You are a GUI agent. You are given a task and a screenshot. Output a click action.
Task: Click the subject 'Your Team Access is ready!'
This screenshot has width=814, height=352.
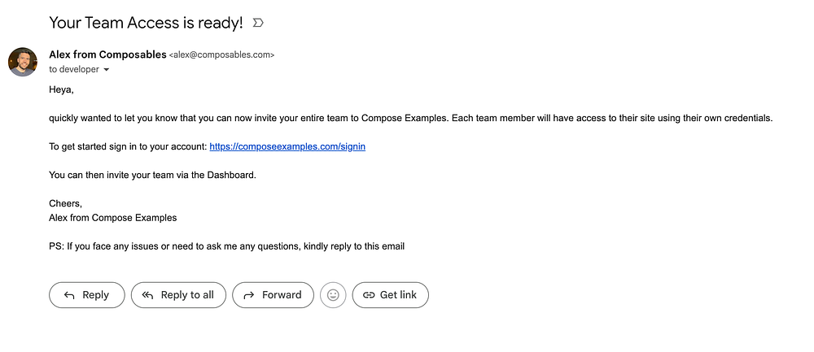click(146, 23)
